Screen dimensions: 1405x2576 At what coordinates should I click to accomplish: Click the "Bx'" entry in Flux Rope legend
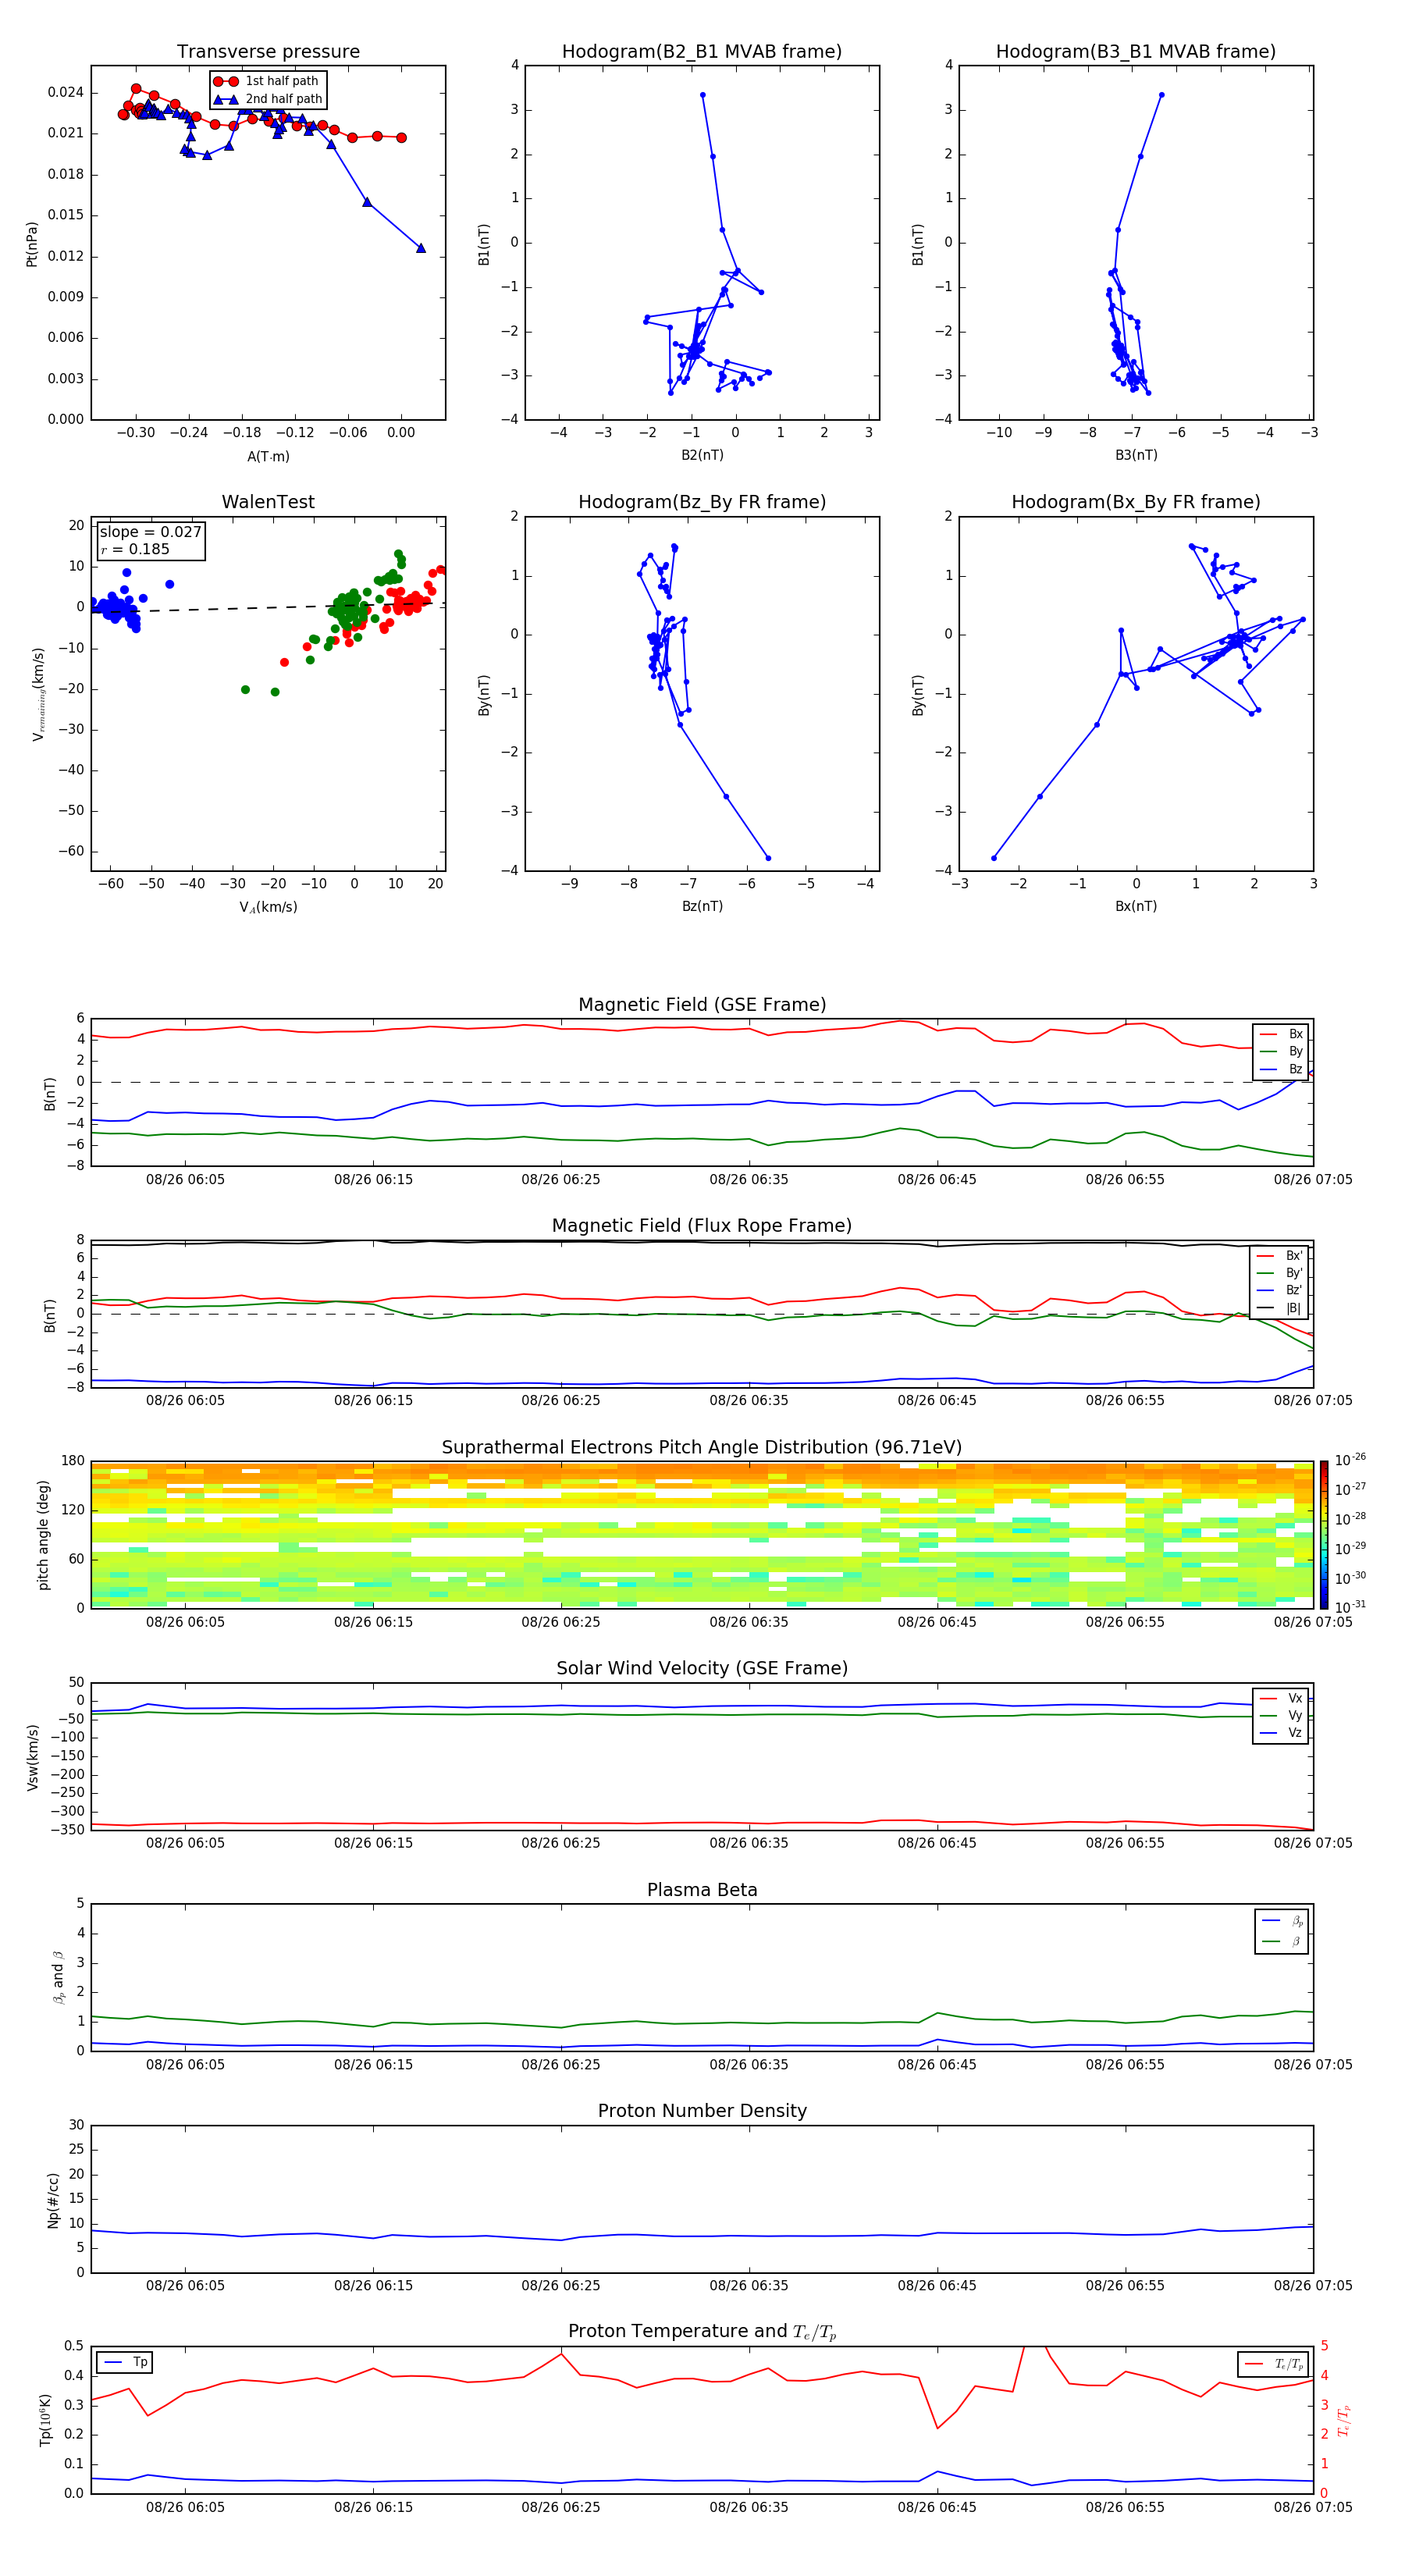(x=1280, y=1256)
